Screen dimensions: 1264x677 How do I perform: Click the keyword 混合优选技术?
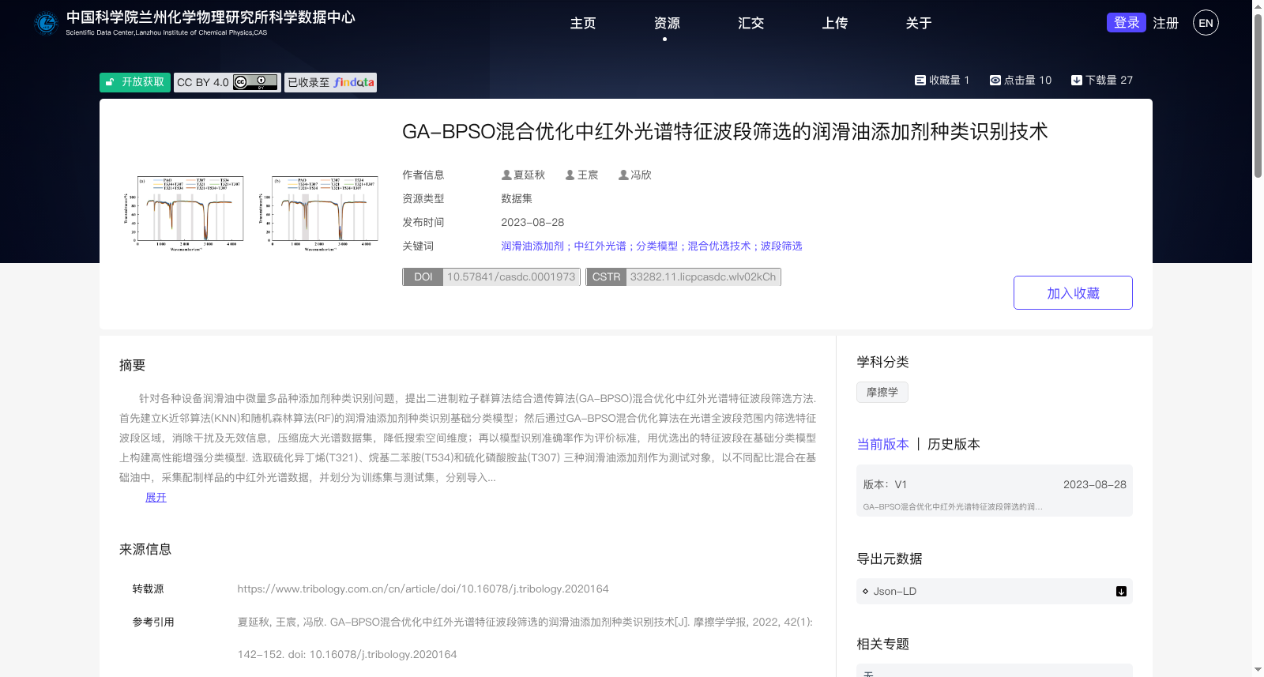coord(719,246)
